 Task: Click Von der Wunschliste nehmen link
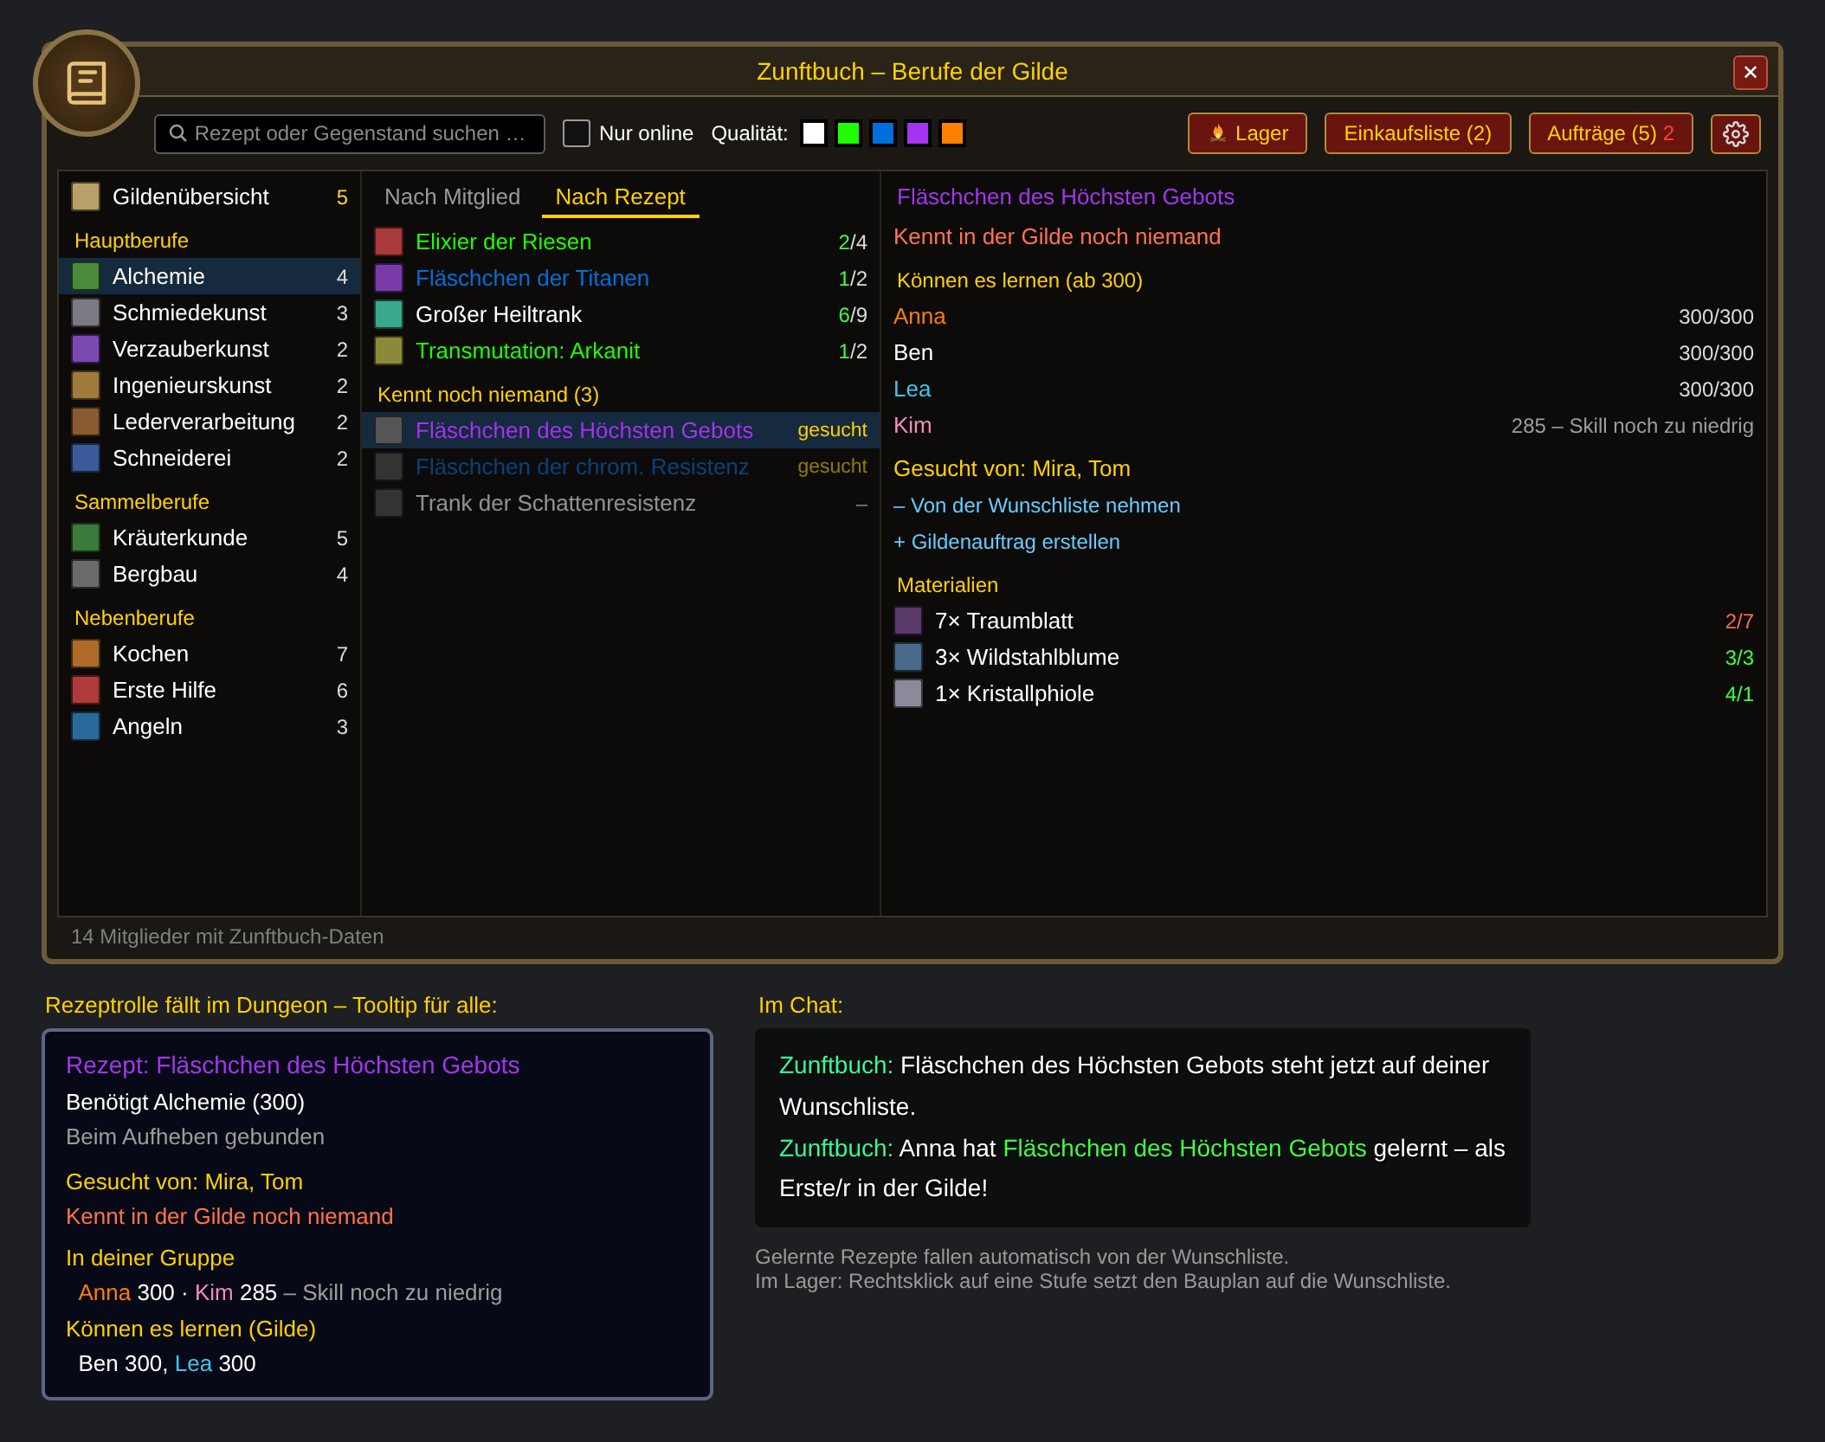[1037, 505]
